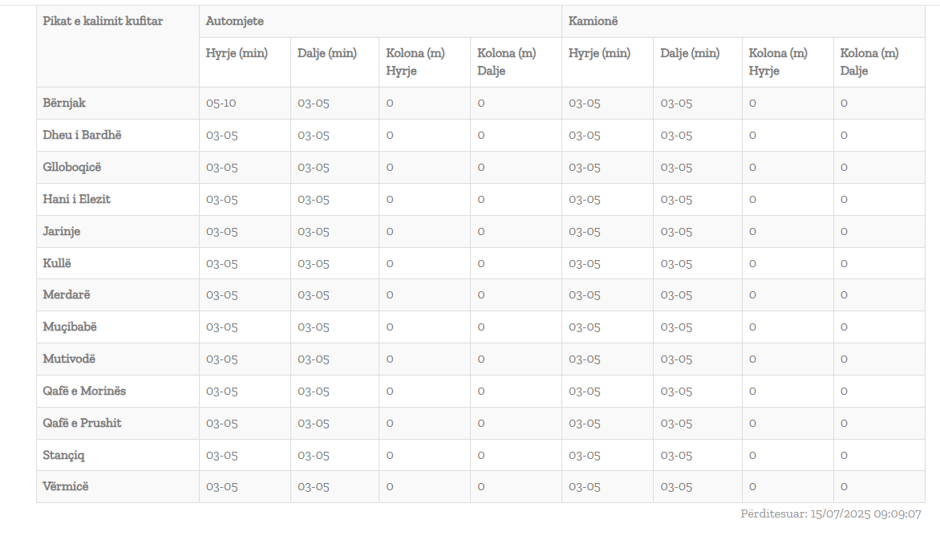This screenshot has width=940, height=544.
Task: Select Qafë e Morinës row name
Action: pyautogui.click(x=84, y=392)
